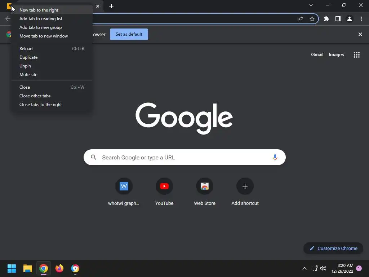Open the Extensions puzzle icon
The height and width of the screenshot is (277, 369).
[x=326, y=19]
